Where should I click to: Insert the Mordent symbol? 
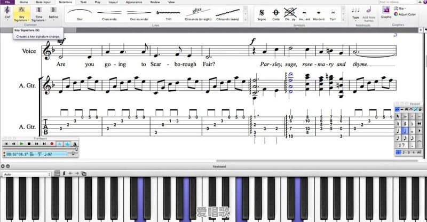[x=319, y=14]
